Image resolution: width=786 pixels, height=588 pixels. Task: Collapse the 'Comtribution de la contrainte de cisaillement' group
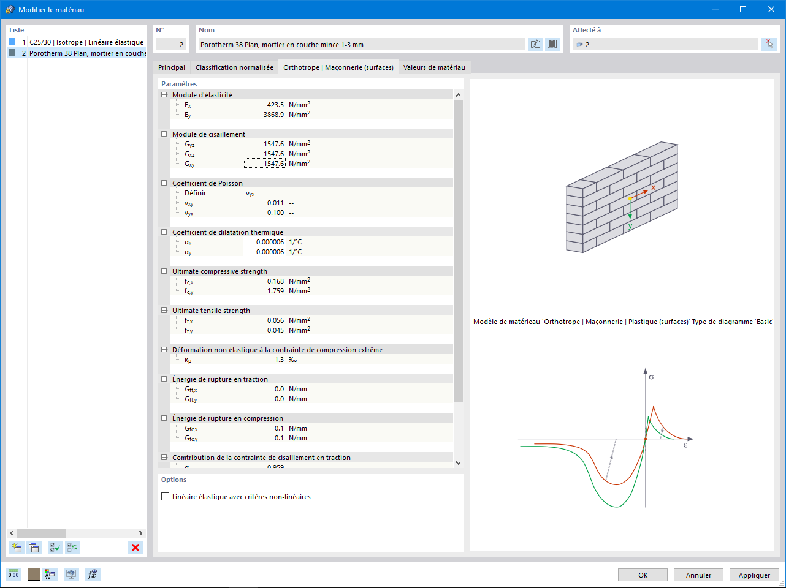tap(164, 458)
